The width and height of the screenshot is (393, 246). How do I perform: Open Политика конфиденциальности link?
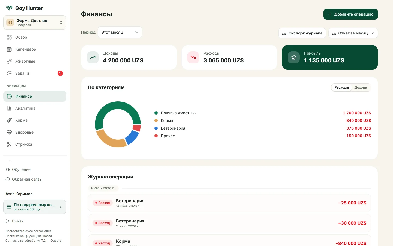[x=29, y=236]
